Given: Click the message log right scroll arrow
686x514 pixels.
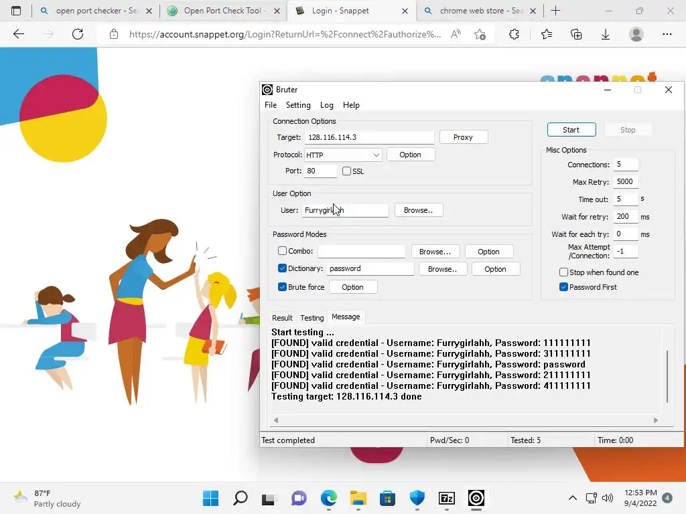Looking at the screenshot, I should tap(655, 420).
